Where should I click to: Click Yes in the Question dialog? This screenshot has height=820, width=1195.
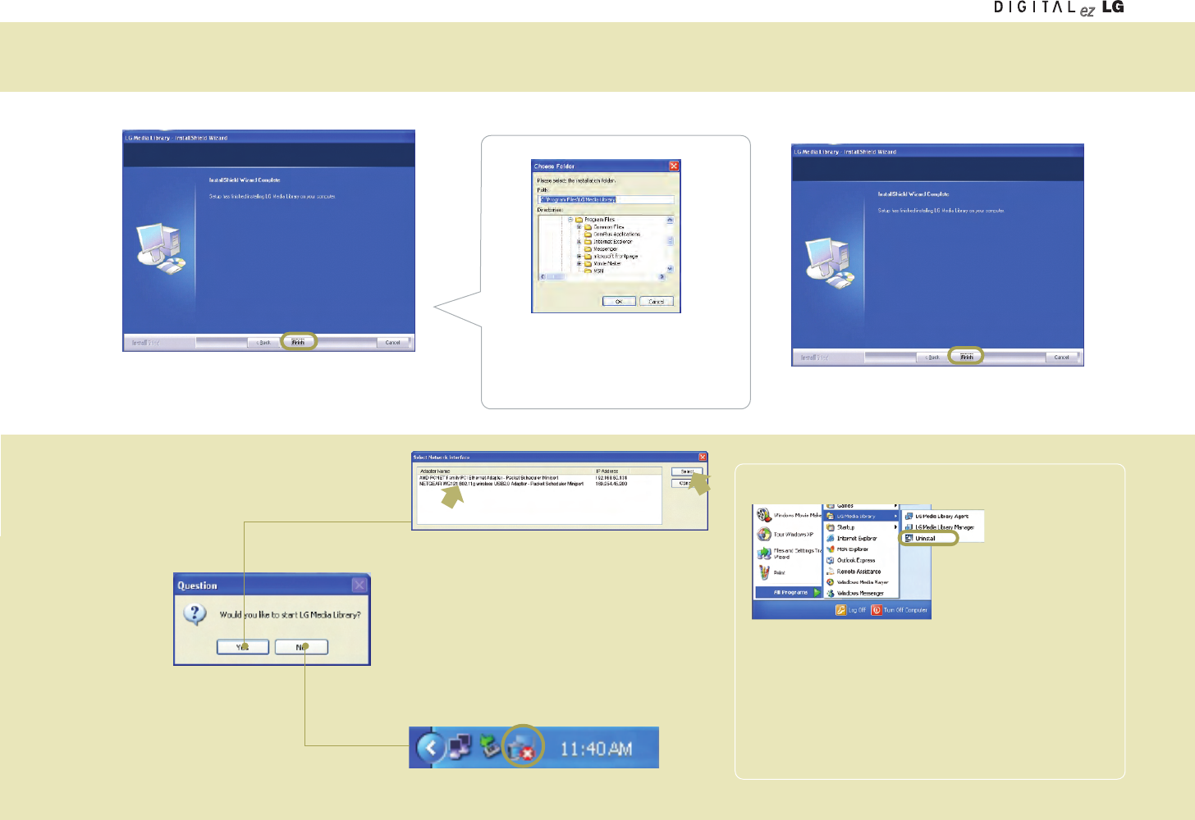[243, 647]
